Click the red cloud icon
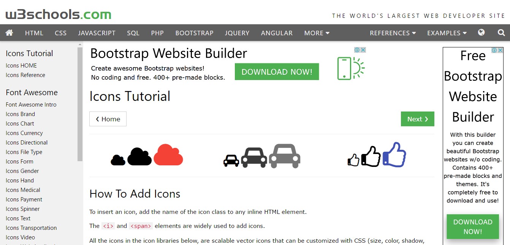Screen dimensions: 510x245 click(168, 155)
